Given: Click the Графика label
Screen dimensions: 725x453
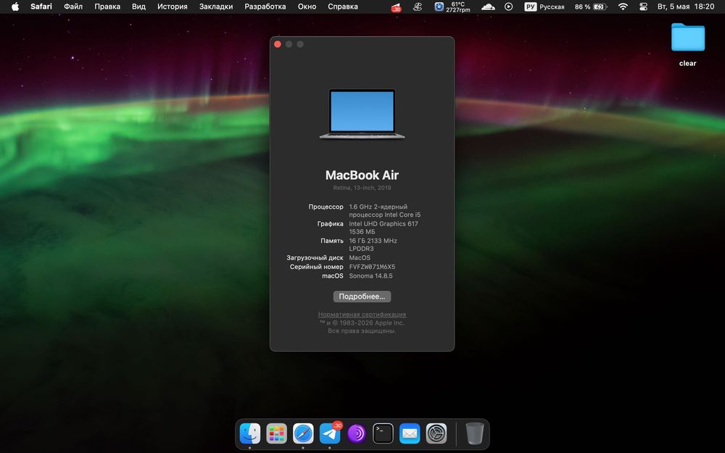Looking at the screenshot, I should (330, 224).
